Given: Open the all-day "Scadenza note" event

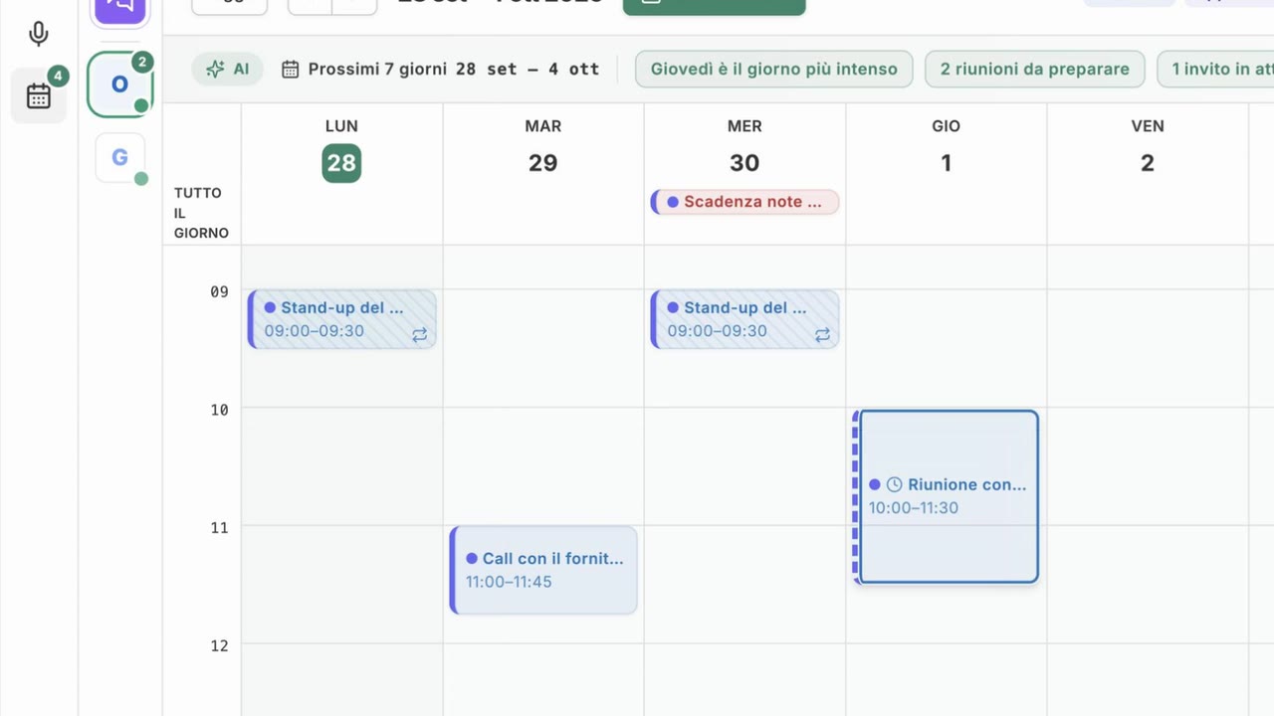Looking at the screenshot, I should tap(744, 202).
